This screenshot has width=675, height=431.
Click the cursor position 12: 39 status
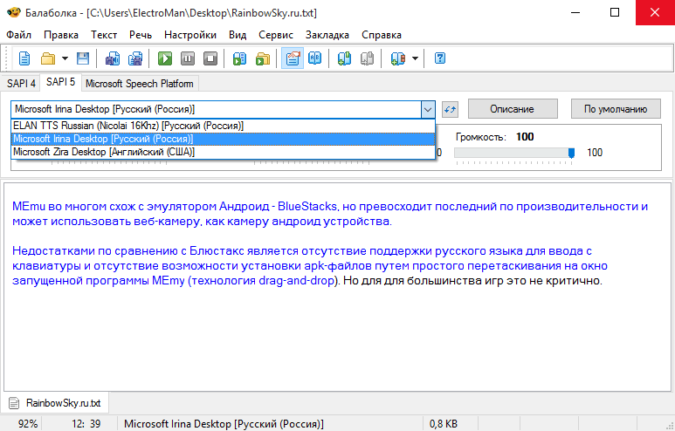86,424
